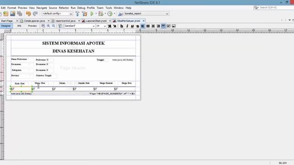This screenshot has width=294, height=165.
Task: Toggle align top vertical alignment
Action: coord(164,26)
